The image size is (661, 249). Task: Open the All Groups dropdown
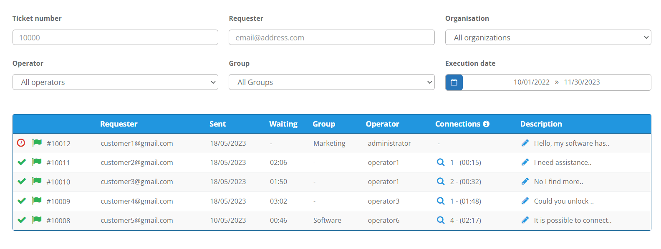click(331, 82)
